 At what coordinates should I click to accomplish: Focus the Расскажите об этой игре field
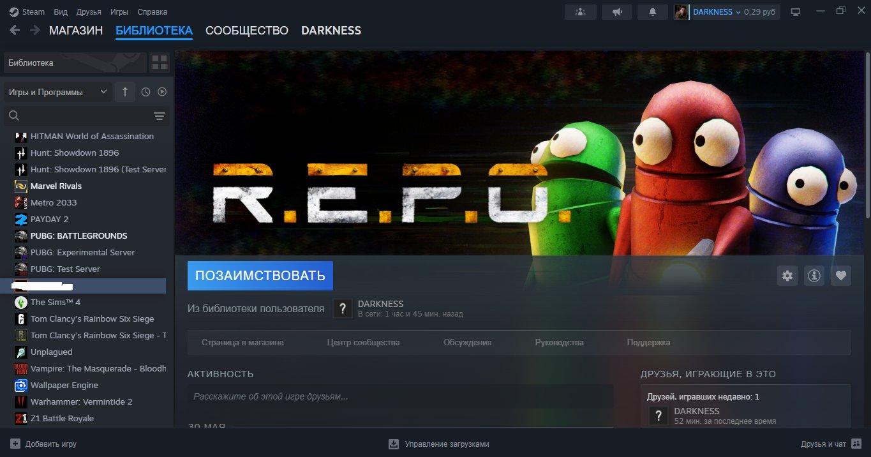pyautogui.click(x=400, y=396)
